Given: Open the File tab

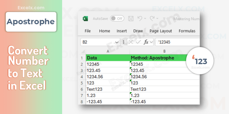Looking at the screenshot, I should (88, 31).
